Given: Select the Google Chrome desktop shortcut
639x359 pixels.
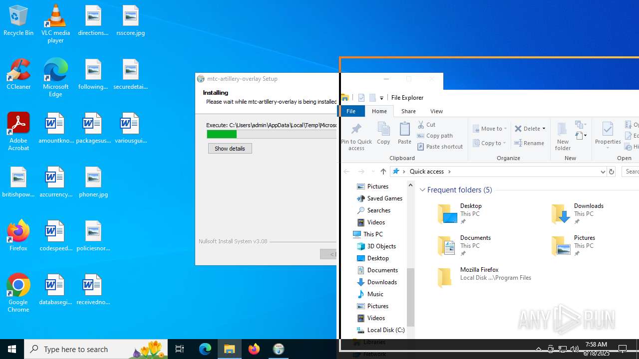Looking at the screenshot, I should (x=18, y=293).
